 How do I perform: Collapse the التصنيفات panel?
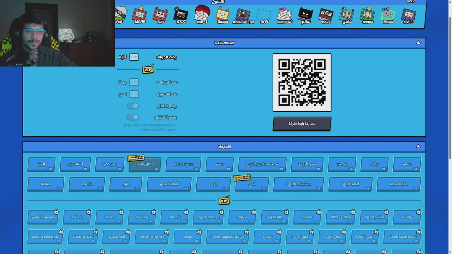tap(418, 146)
